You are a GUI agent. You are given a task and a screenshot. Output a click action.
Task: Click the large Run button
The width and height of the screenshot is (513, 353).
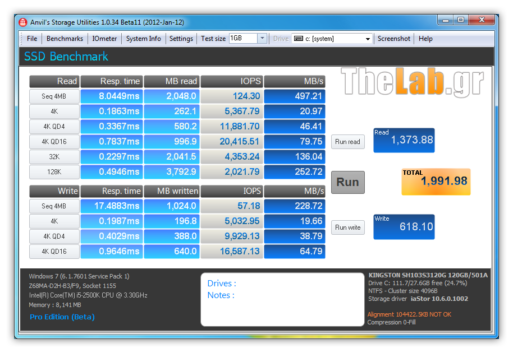pos(348,182)
